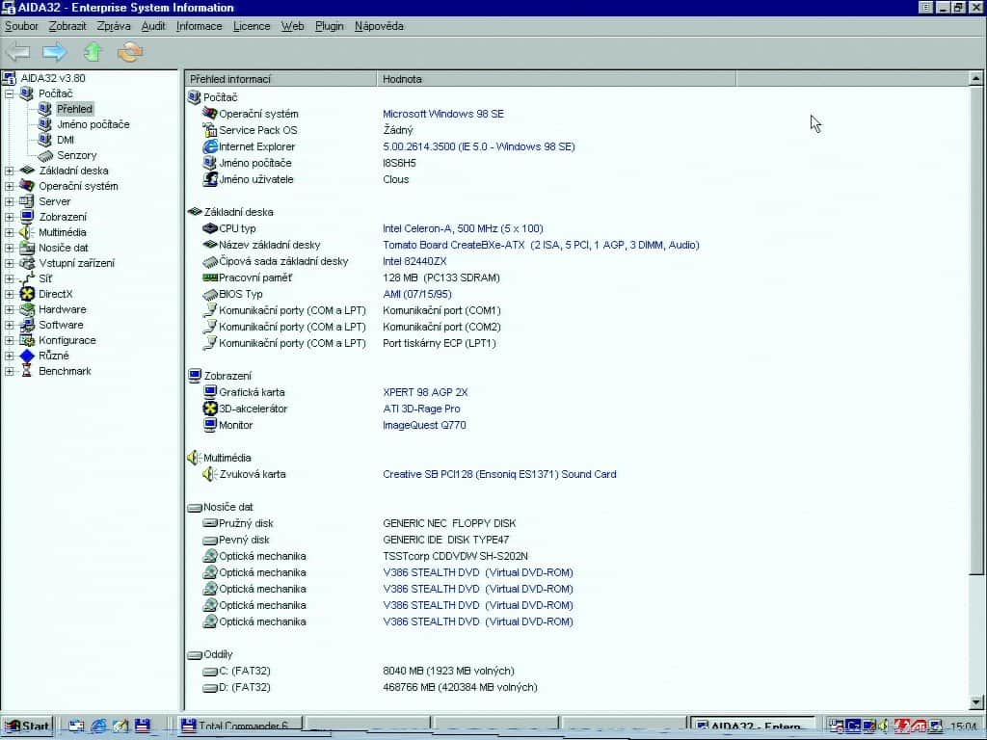Click the green Up arrow toolbar icon
This screenshot has height=740, width=987.
tap(93, 52)
